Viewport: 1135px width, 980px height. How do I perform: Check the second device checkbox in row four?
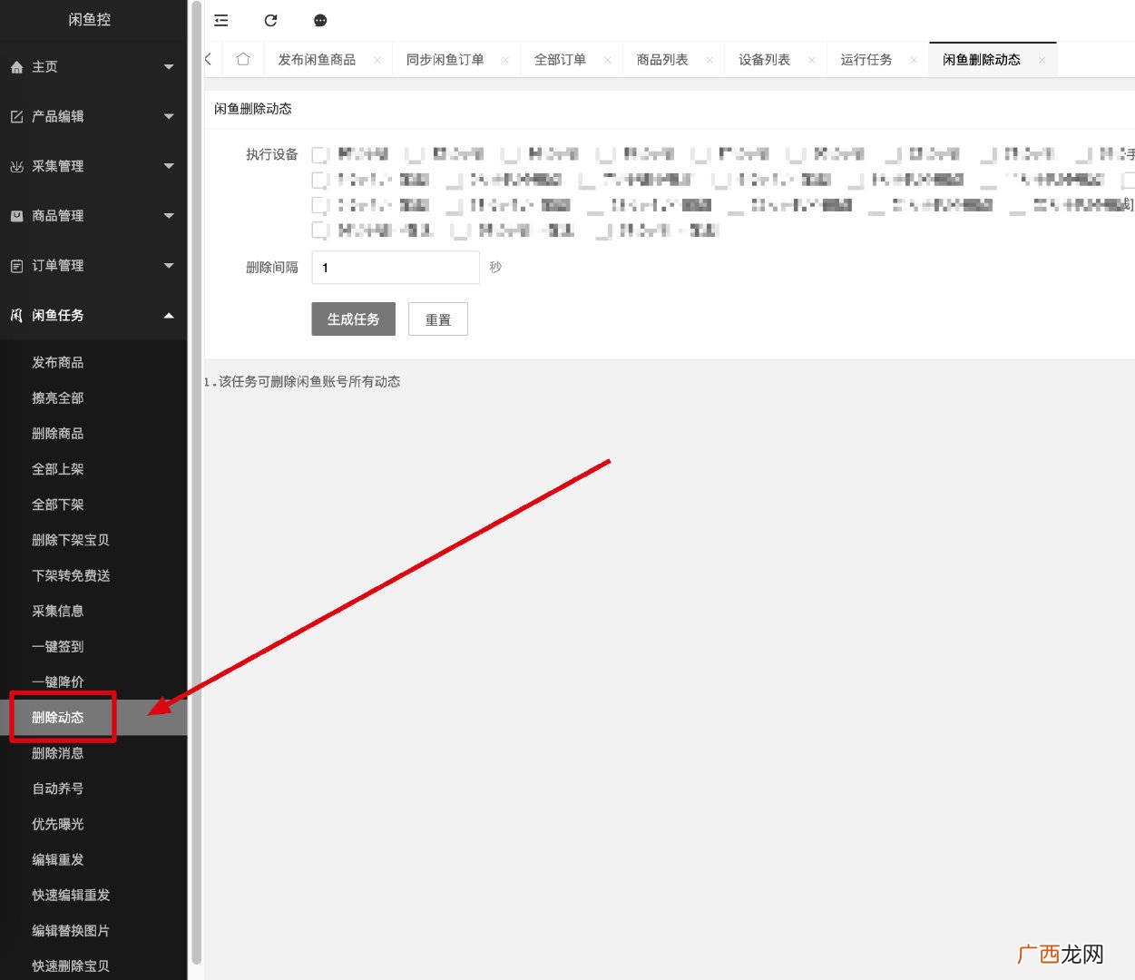(460, 230)
